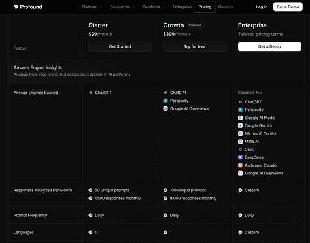Click the Anthropic Claude icon
The width and height of the screenshot is (310, 243).
click(240, 165)
